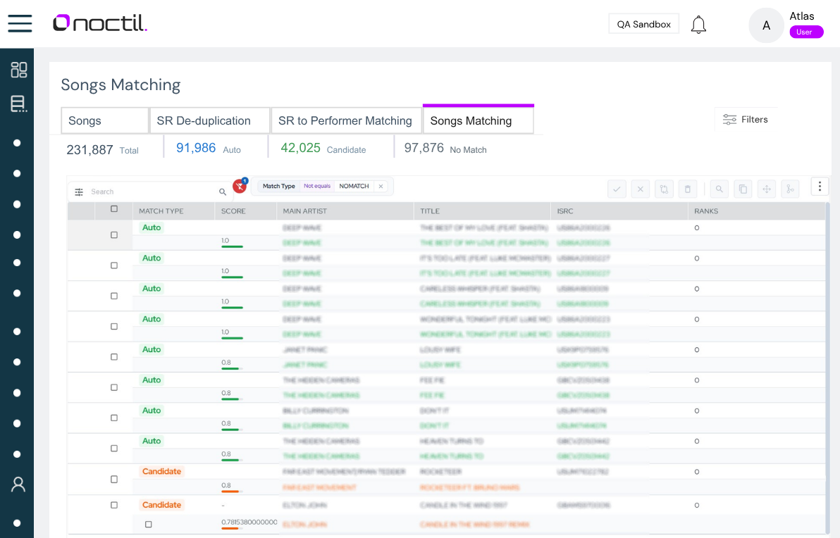Toggle the select-all checkbox in table header
The image size is (840, 538).
tap(114, 209)
